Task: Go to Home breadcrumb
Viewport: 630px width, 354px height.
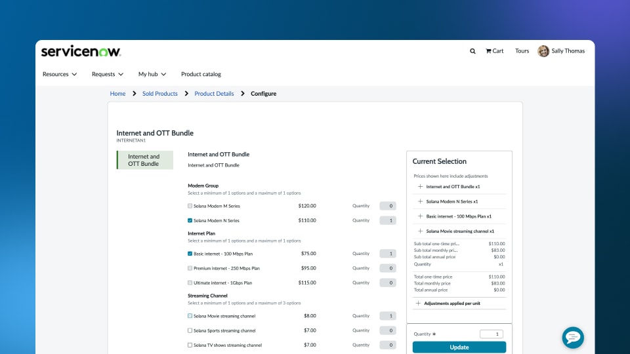Action: (117, 94)
